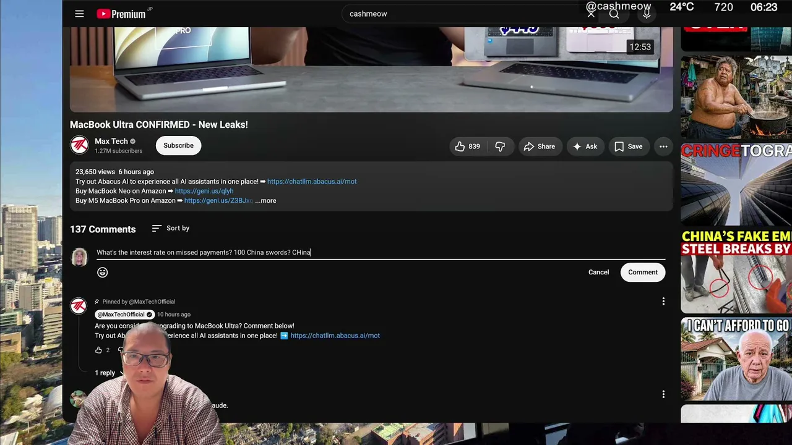This screenshot has height=445, width=792.
Task: Open the shirtless man cooking video thumbnail
Action: click(x=736, y=98)
